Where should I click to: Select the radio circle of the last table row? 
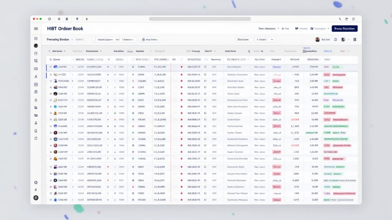(51, 200)
